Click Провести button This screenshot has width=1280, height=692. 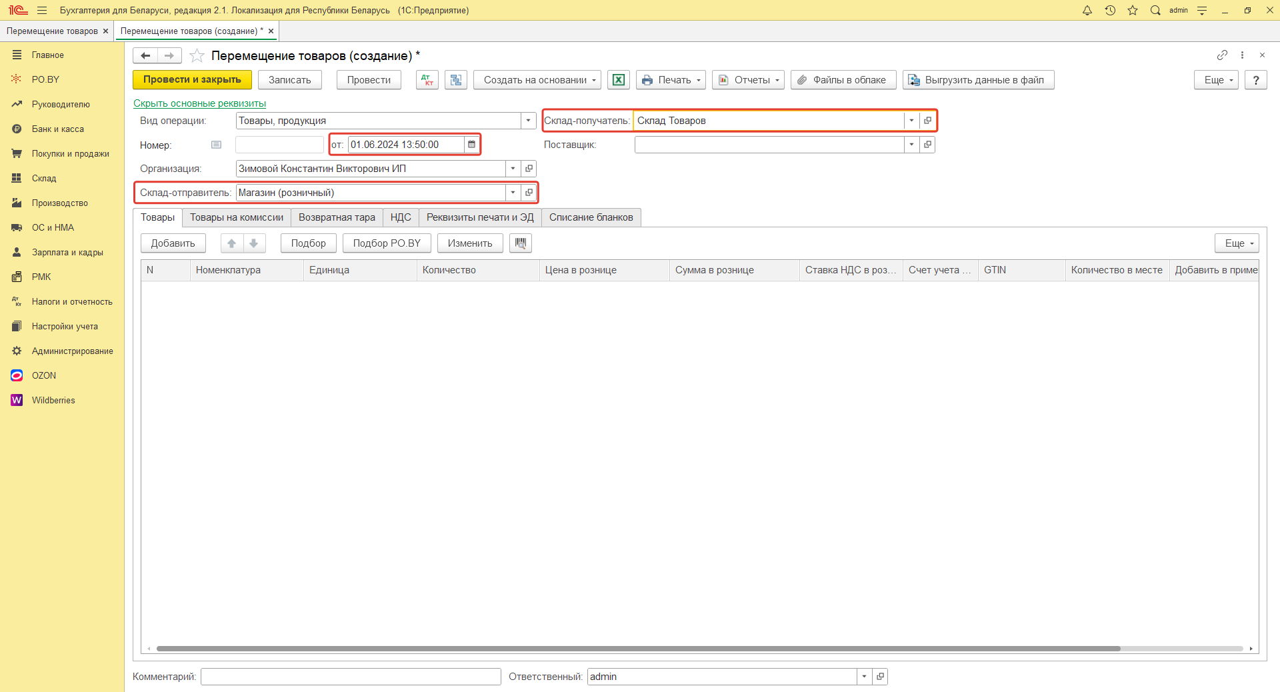click(369, 80)
